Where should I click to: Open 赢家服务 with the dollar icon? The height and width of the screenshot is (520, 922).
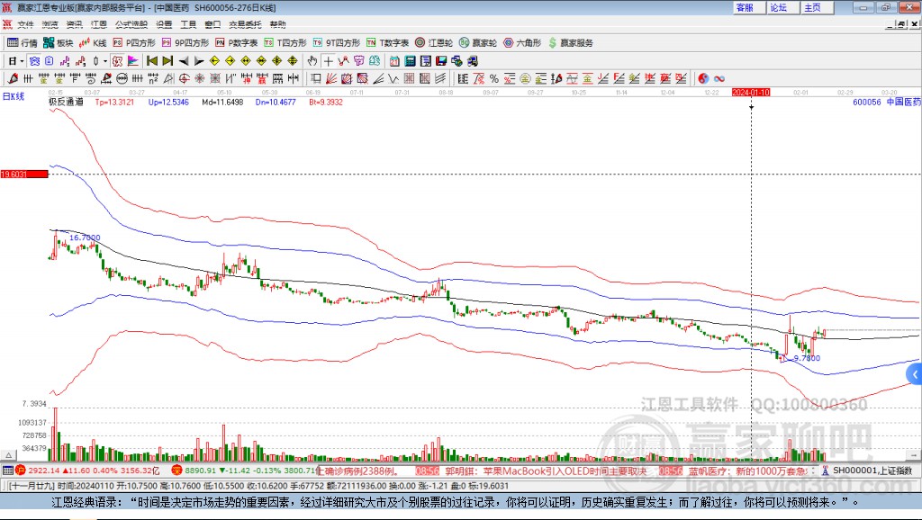570,43
